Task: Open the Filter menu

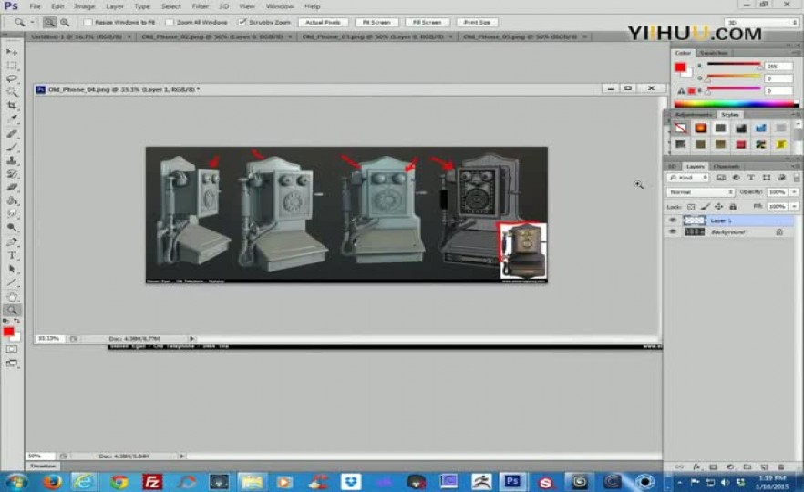Action: point(200,6)
